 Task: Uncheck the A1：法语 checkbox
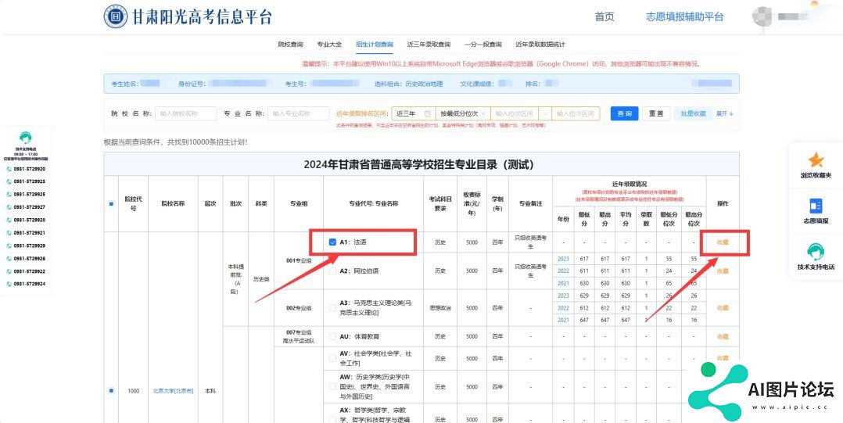point(332,242)
